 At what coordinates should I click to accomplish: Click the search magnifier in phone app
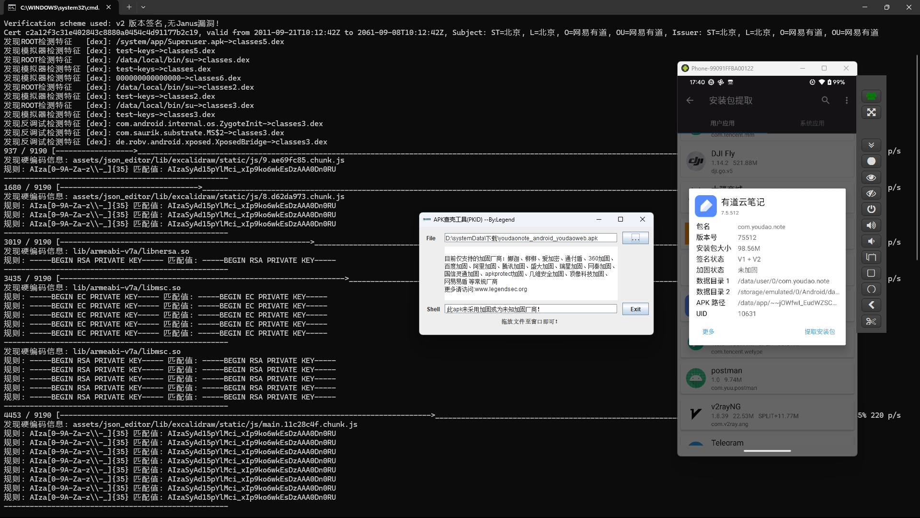click(x=825, y=100)
